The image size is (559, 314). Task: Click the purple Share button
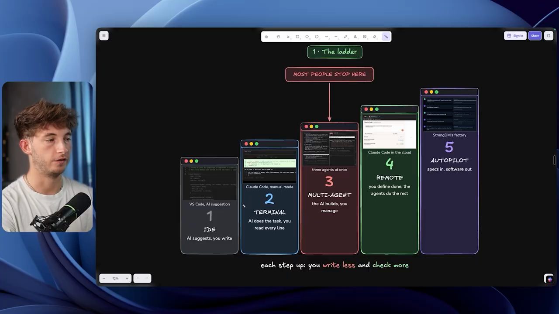pyautogui.click(x=535, y=36)
